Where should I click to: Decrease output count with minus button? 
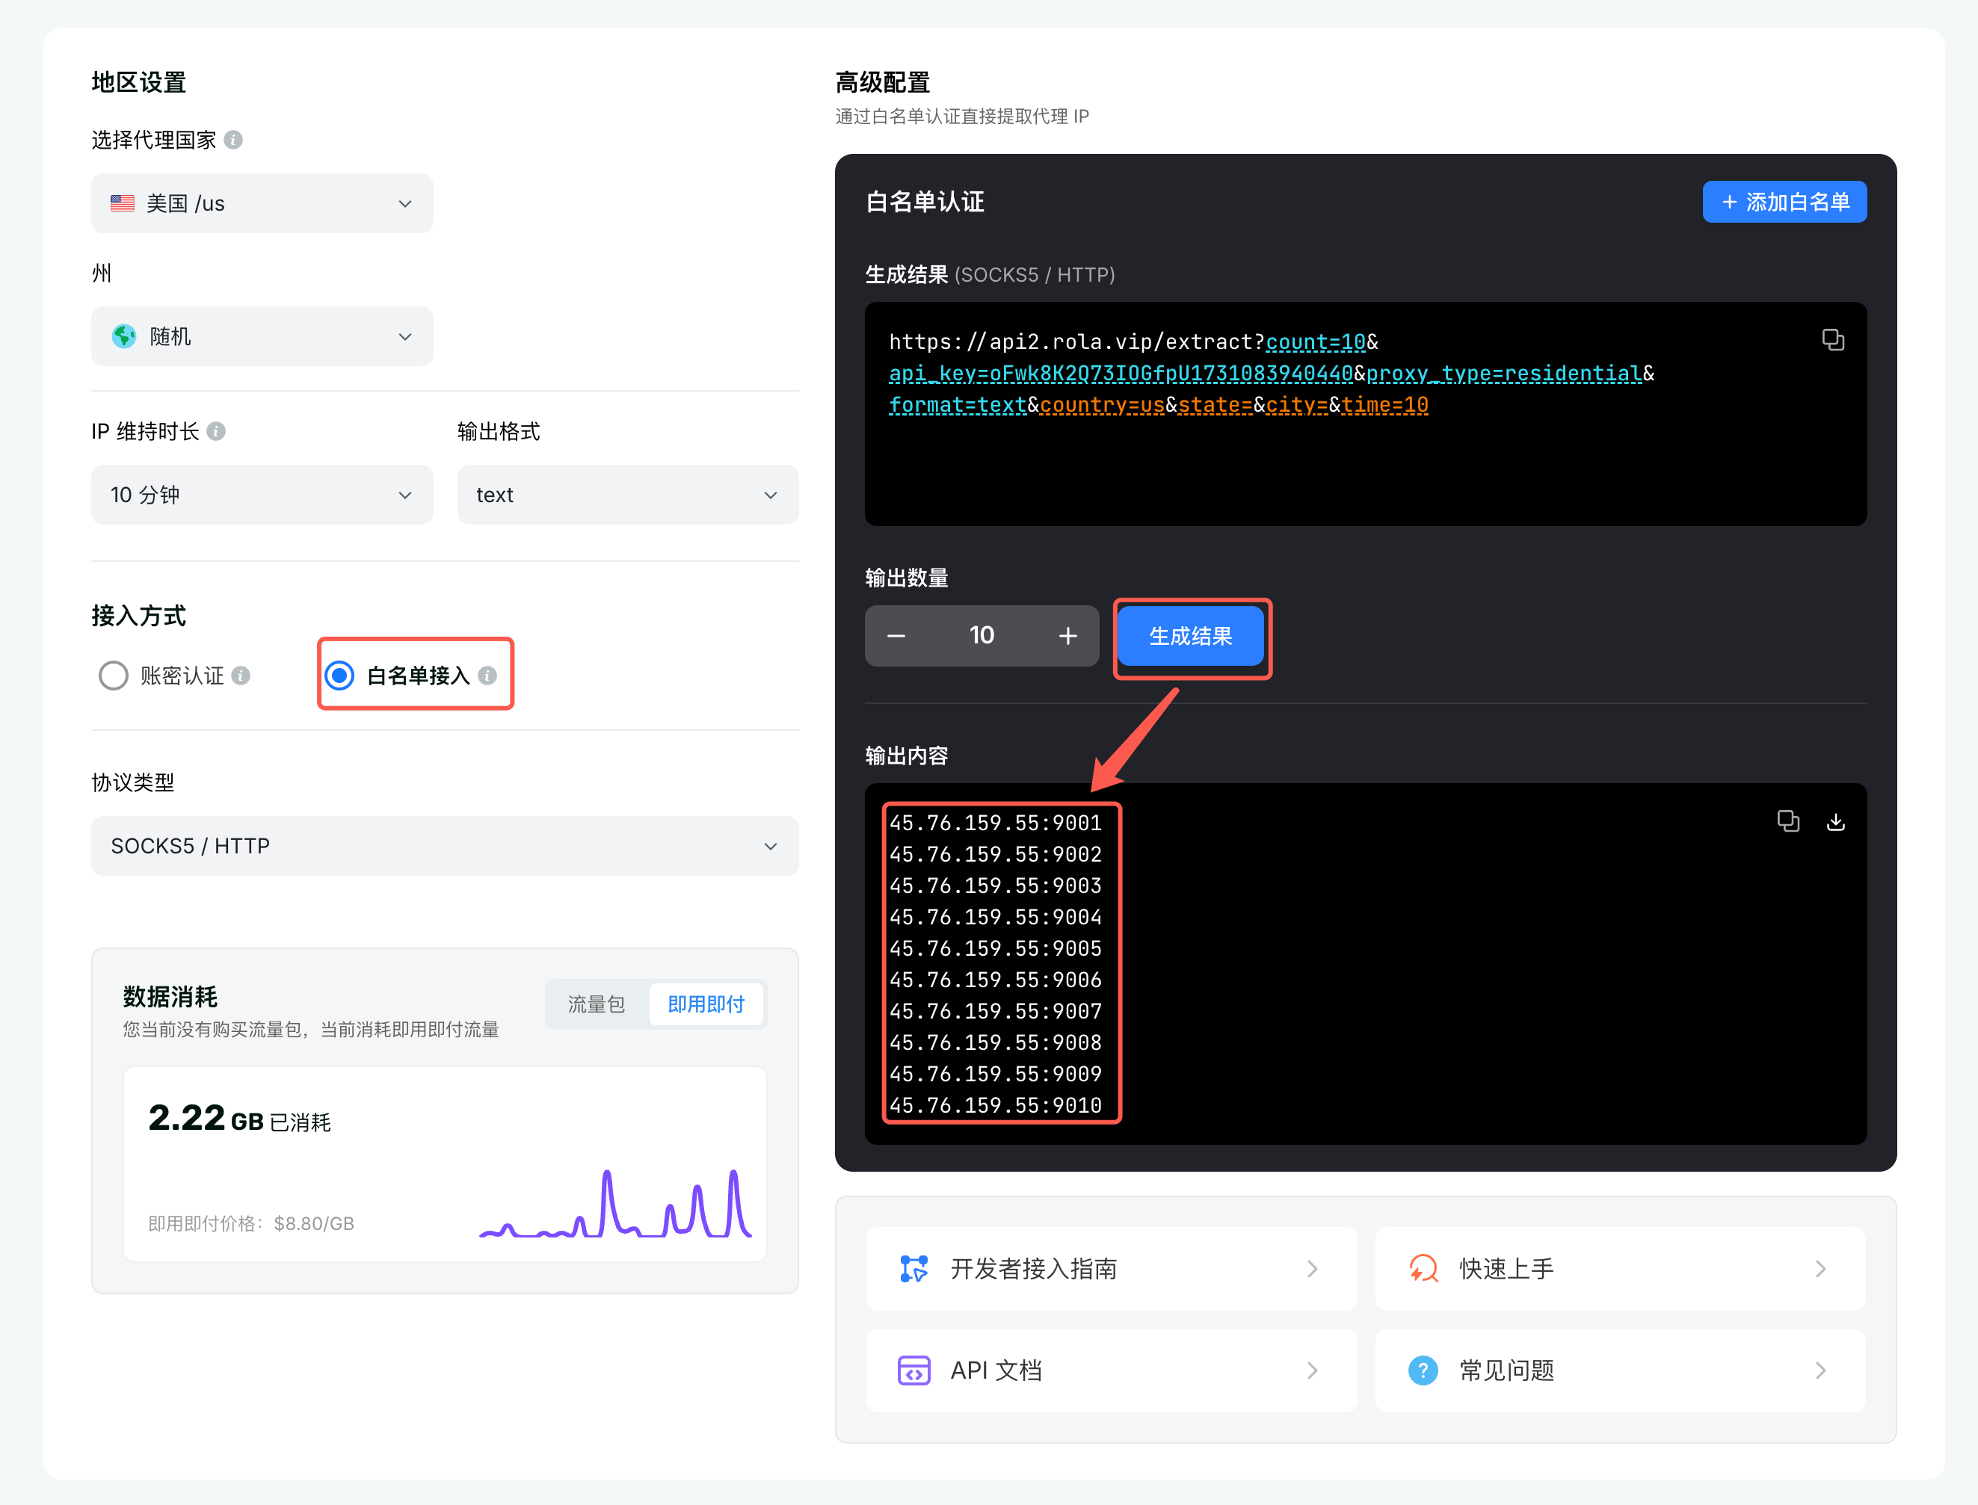896,635
